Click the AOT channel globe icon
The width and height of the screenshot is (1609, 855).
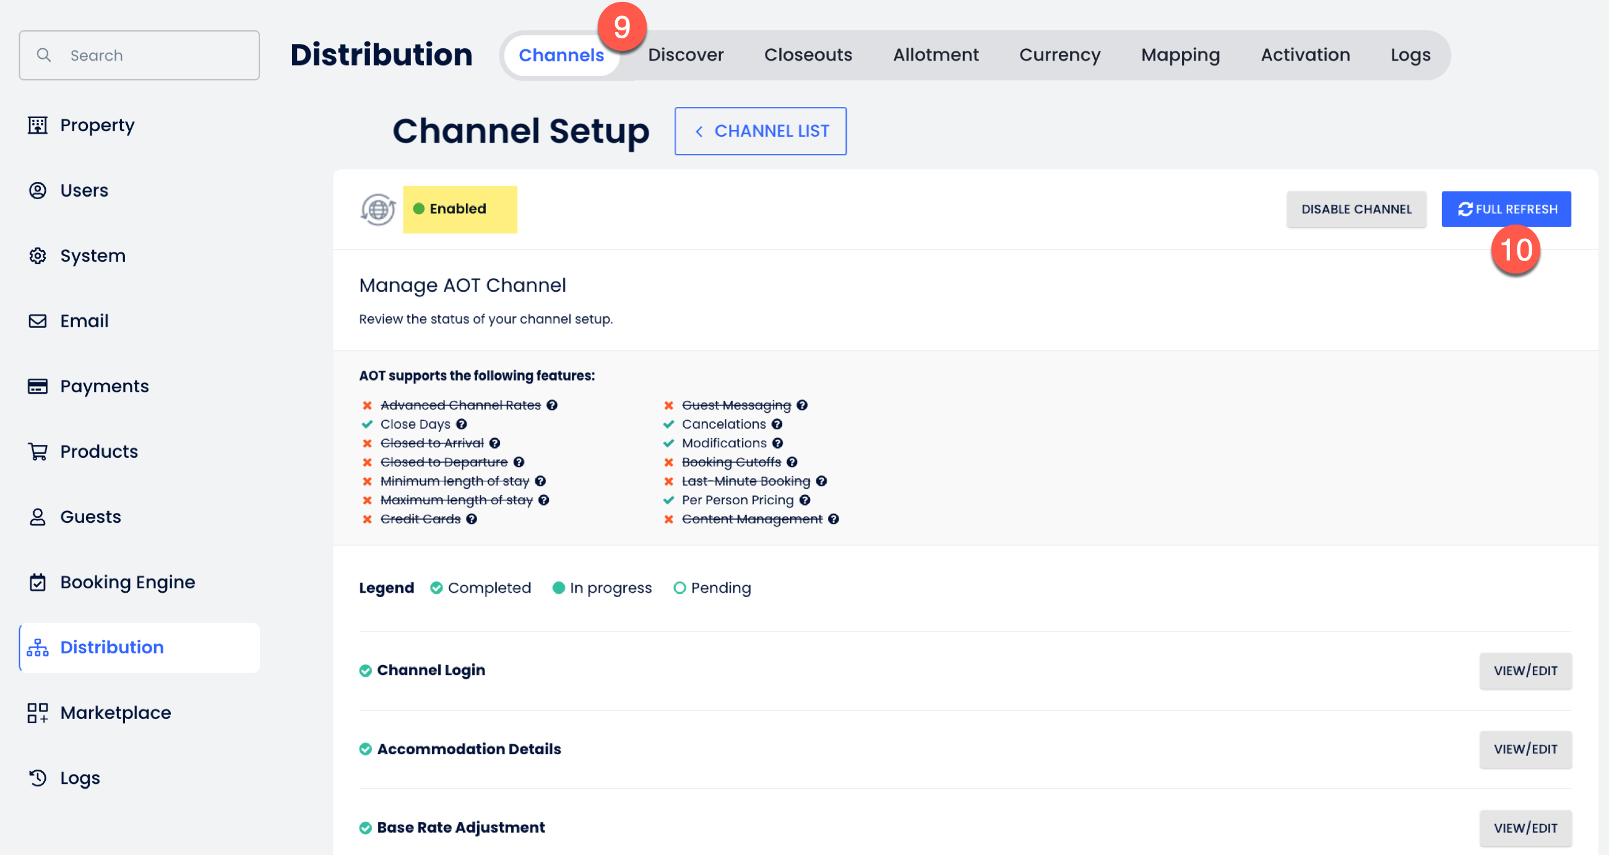coord(378,209)
